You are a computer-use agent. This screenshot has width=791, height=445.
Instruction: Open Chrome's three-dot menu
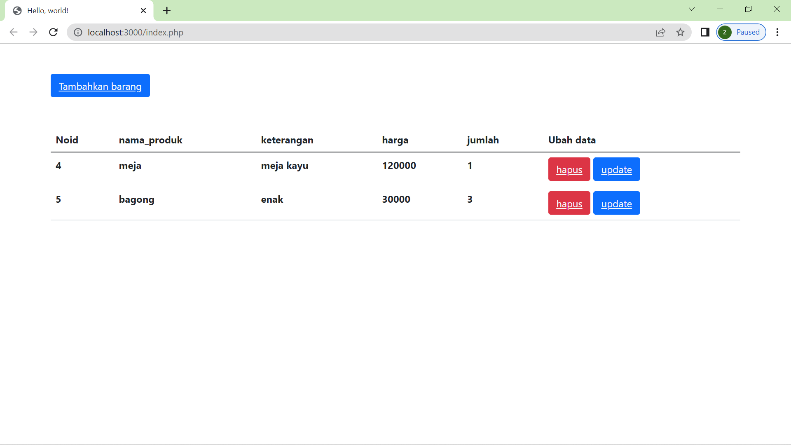coord(778,32)
